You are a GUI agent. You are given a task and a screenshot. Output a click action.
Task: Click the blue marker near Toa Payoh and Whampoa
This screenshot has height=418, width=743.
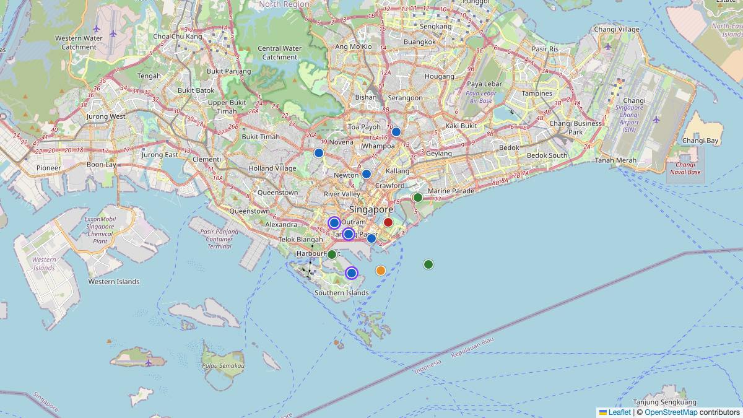pos(396,132)
